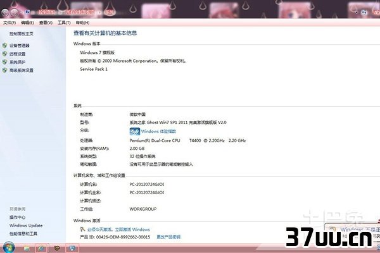The width and height of the screenshot is (380, 253).
Task: Click the WORKGROUP workgroup value
Action: point(143,209)
